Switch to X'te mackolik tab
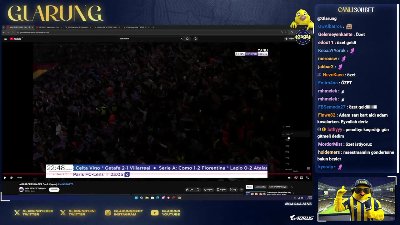This screenshot has width=400, height=225. [136, 27]
